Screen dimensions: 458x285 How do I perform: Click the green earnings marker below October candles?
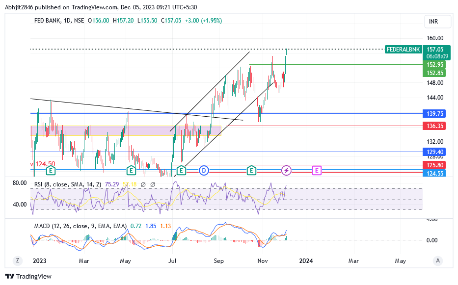click(x=251, y=170)
